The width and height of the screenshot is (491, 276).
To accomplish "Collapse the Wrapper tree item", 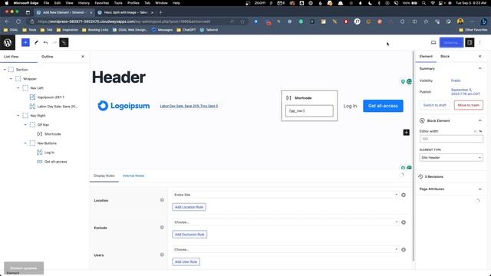I will (x=12, y=78).
